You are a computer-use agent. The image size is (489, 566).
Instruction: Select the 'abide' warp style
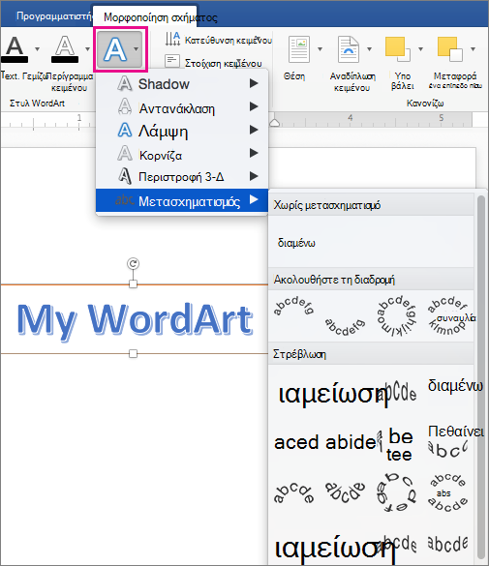pos(351,442)
